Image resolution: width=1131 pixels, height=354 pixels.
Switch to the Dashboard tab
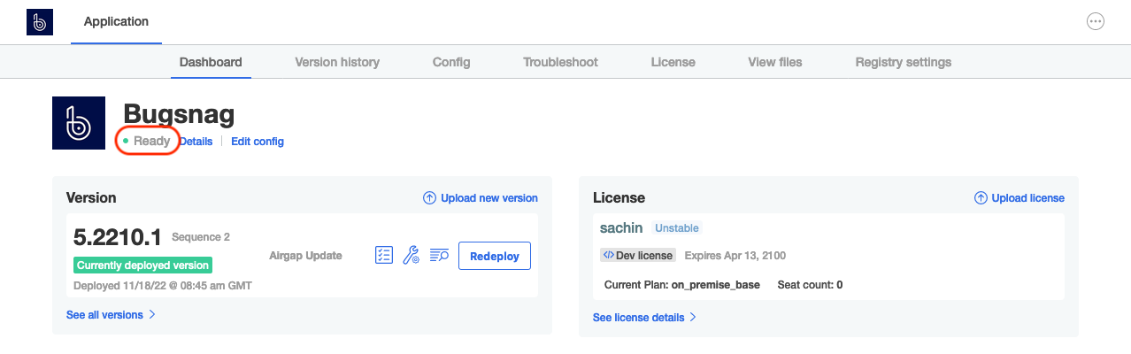click(211, 62)
